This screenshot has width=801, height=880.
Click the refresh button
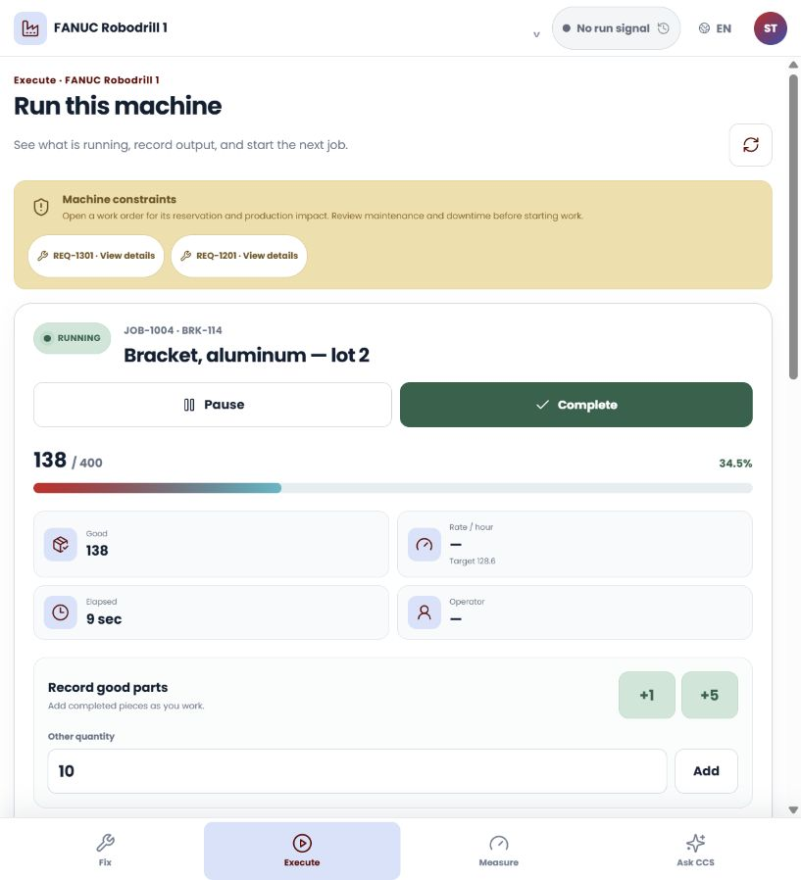[750, 145]
